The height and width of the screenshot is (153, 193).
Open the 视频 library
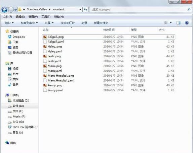tap(15, 69)
